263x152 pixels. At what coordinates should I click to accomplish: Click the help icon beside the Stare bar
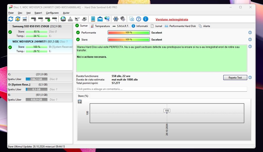pyautogui.click(x=250, y=40)
